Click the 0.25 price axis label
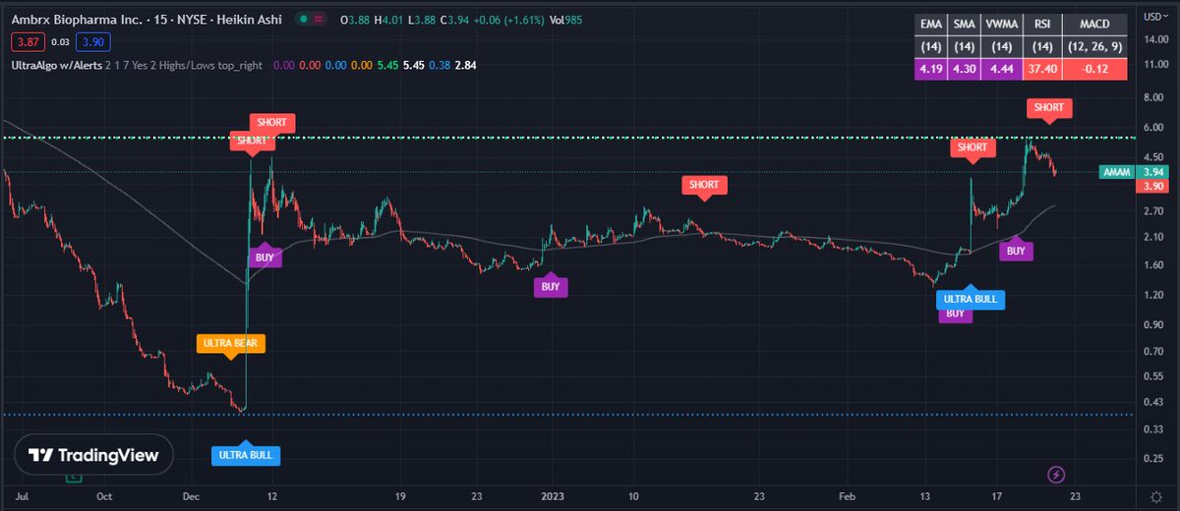This screenshot has height=511, width=1180. click(x=1154, y=458)
